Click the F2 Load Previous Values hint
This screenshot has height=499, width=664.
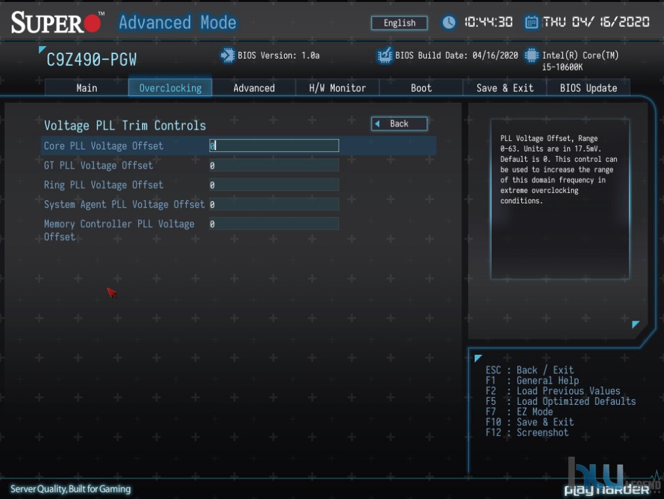pos(553,391)
